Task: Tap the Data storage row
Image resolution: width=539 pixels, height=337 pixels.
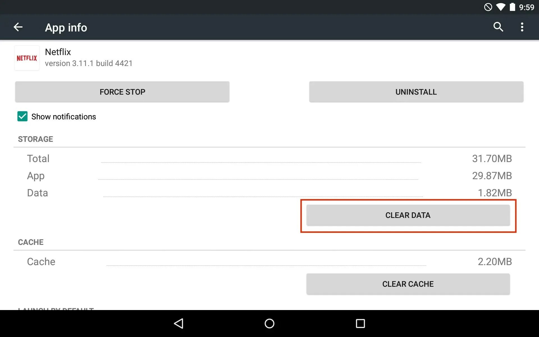Action: pyautogui.click(x=269, y=193)
